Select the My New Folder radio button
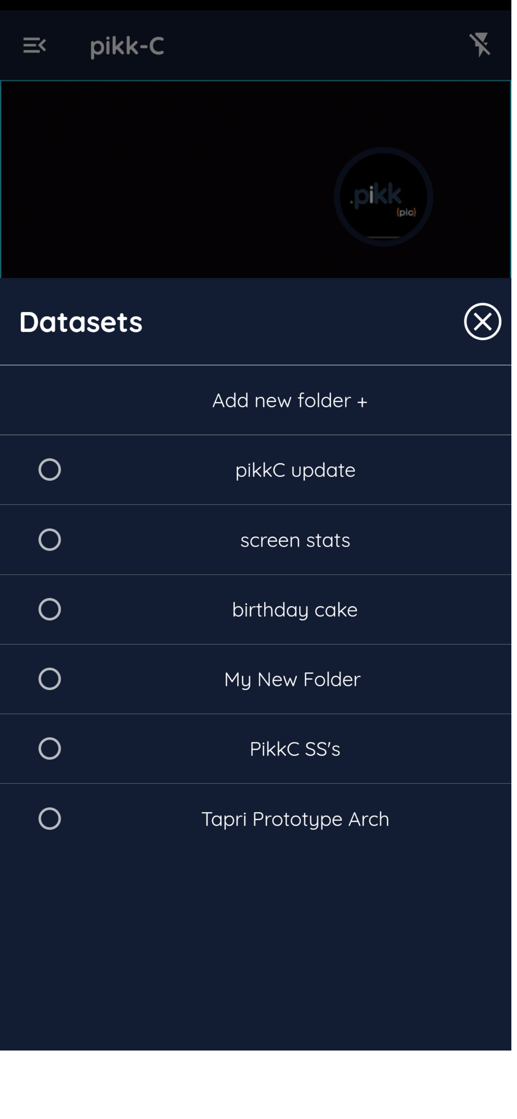This screenshot has width=517, height=1119. click(50, 686)
